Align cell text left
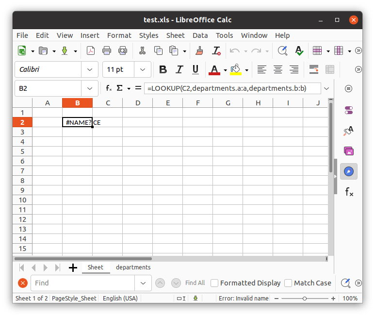This screenshot has width=375, height=317. [x=261, y=69]
